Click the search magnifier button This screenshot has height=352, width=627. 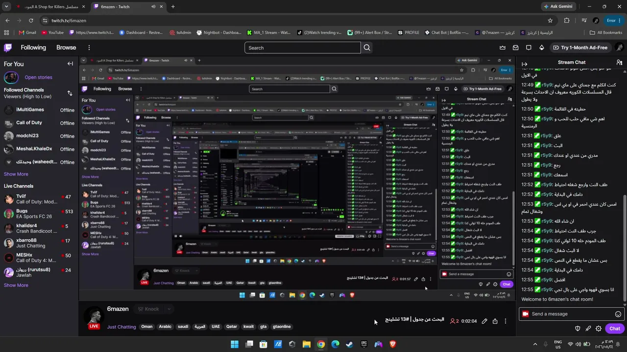click(367, 47)
